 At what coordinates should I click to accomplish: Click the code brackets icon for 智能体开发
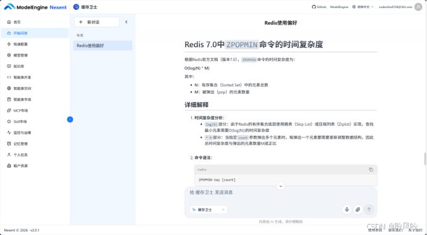[x=9, y=77]
